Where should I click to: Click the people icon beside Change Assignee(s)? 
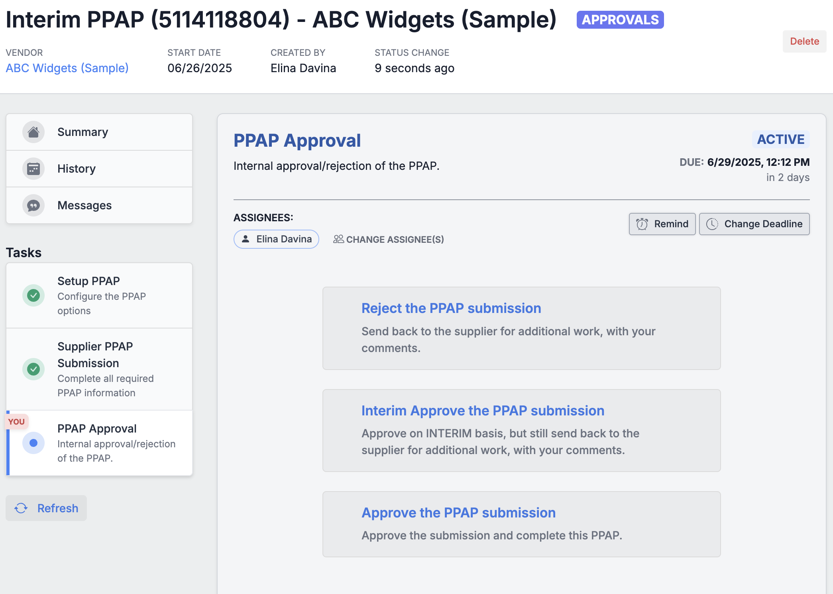point(338,239)
